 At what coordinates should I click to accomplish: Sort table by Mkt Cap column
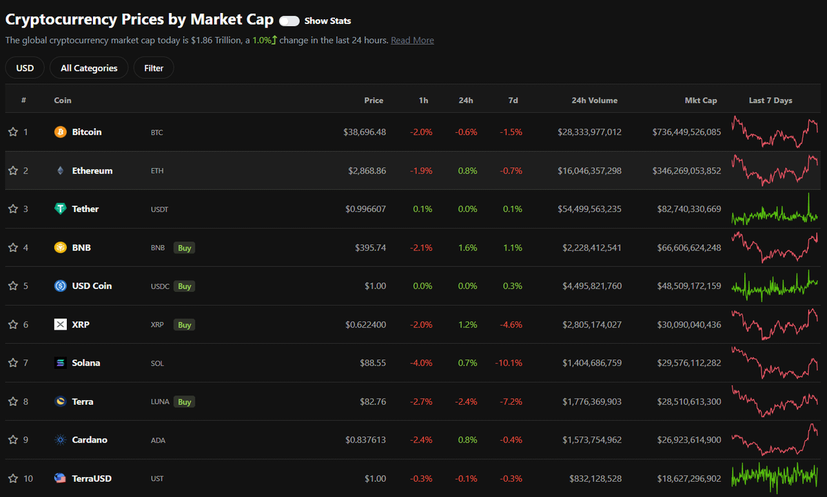(700, 101)
